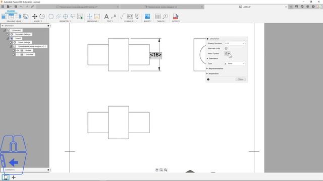Screen dimensions: 323x181
Task: Select the Table tool
Action: pos(158,17)
